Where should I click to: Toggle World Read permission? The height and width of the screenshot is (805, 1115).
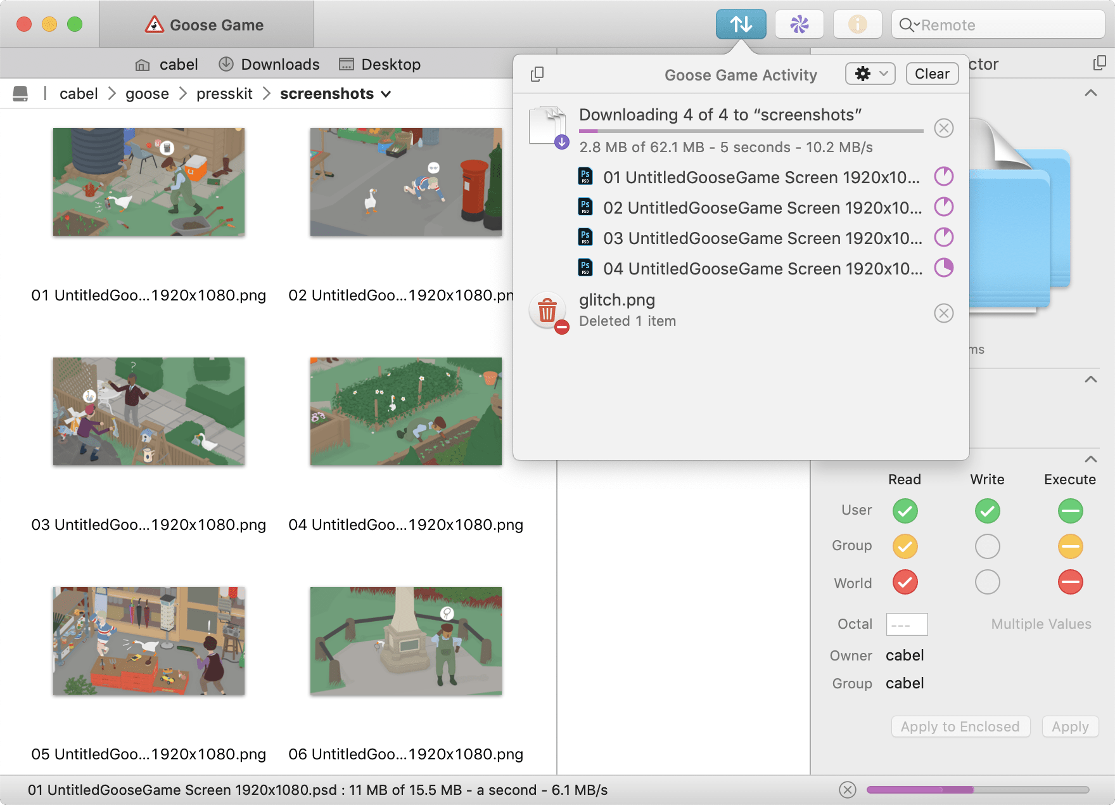905,582
